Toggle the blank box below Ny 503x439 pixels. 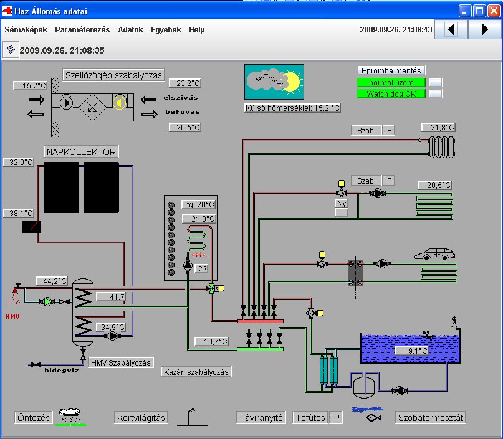[342, 212]
